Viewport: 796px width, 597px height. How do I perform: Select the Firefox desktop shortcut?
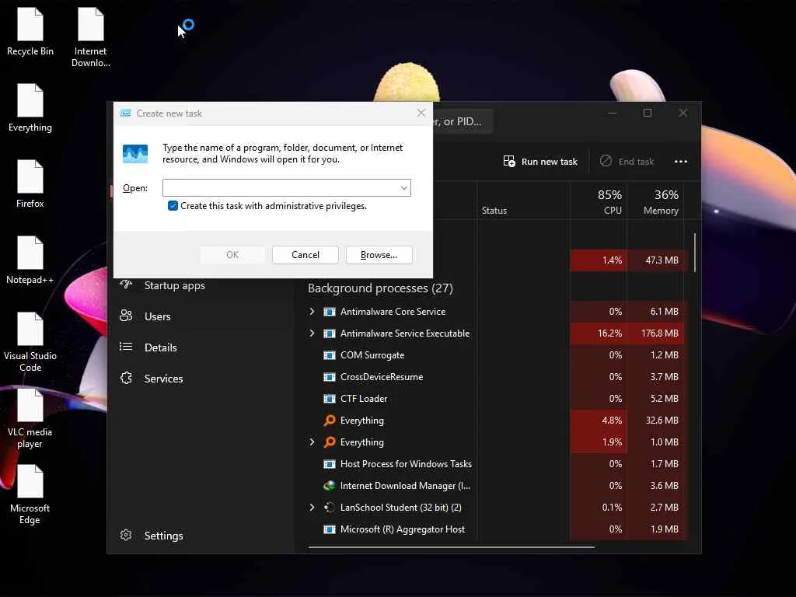coord(30,183)
